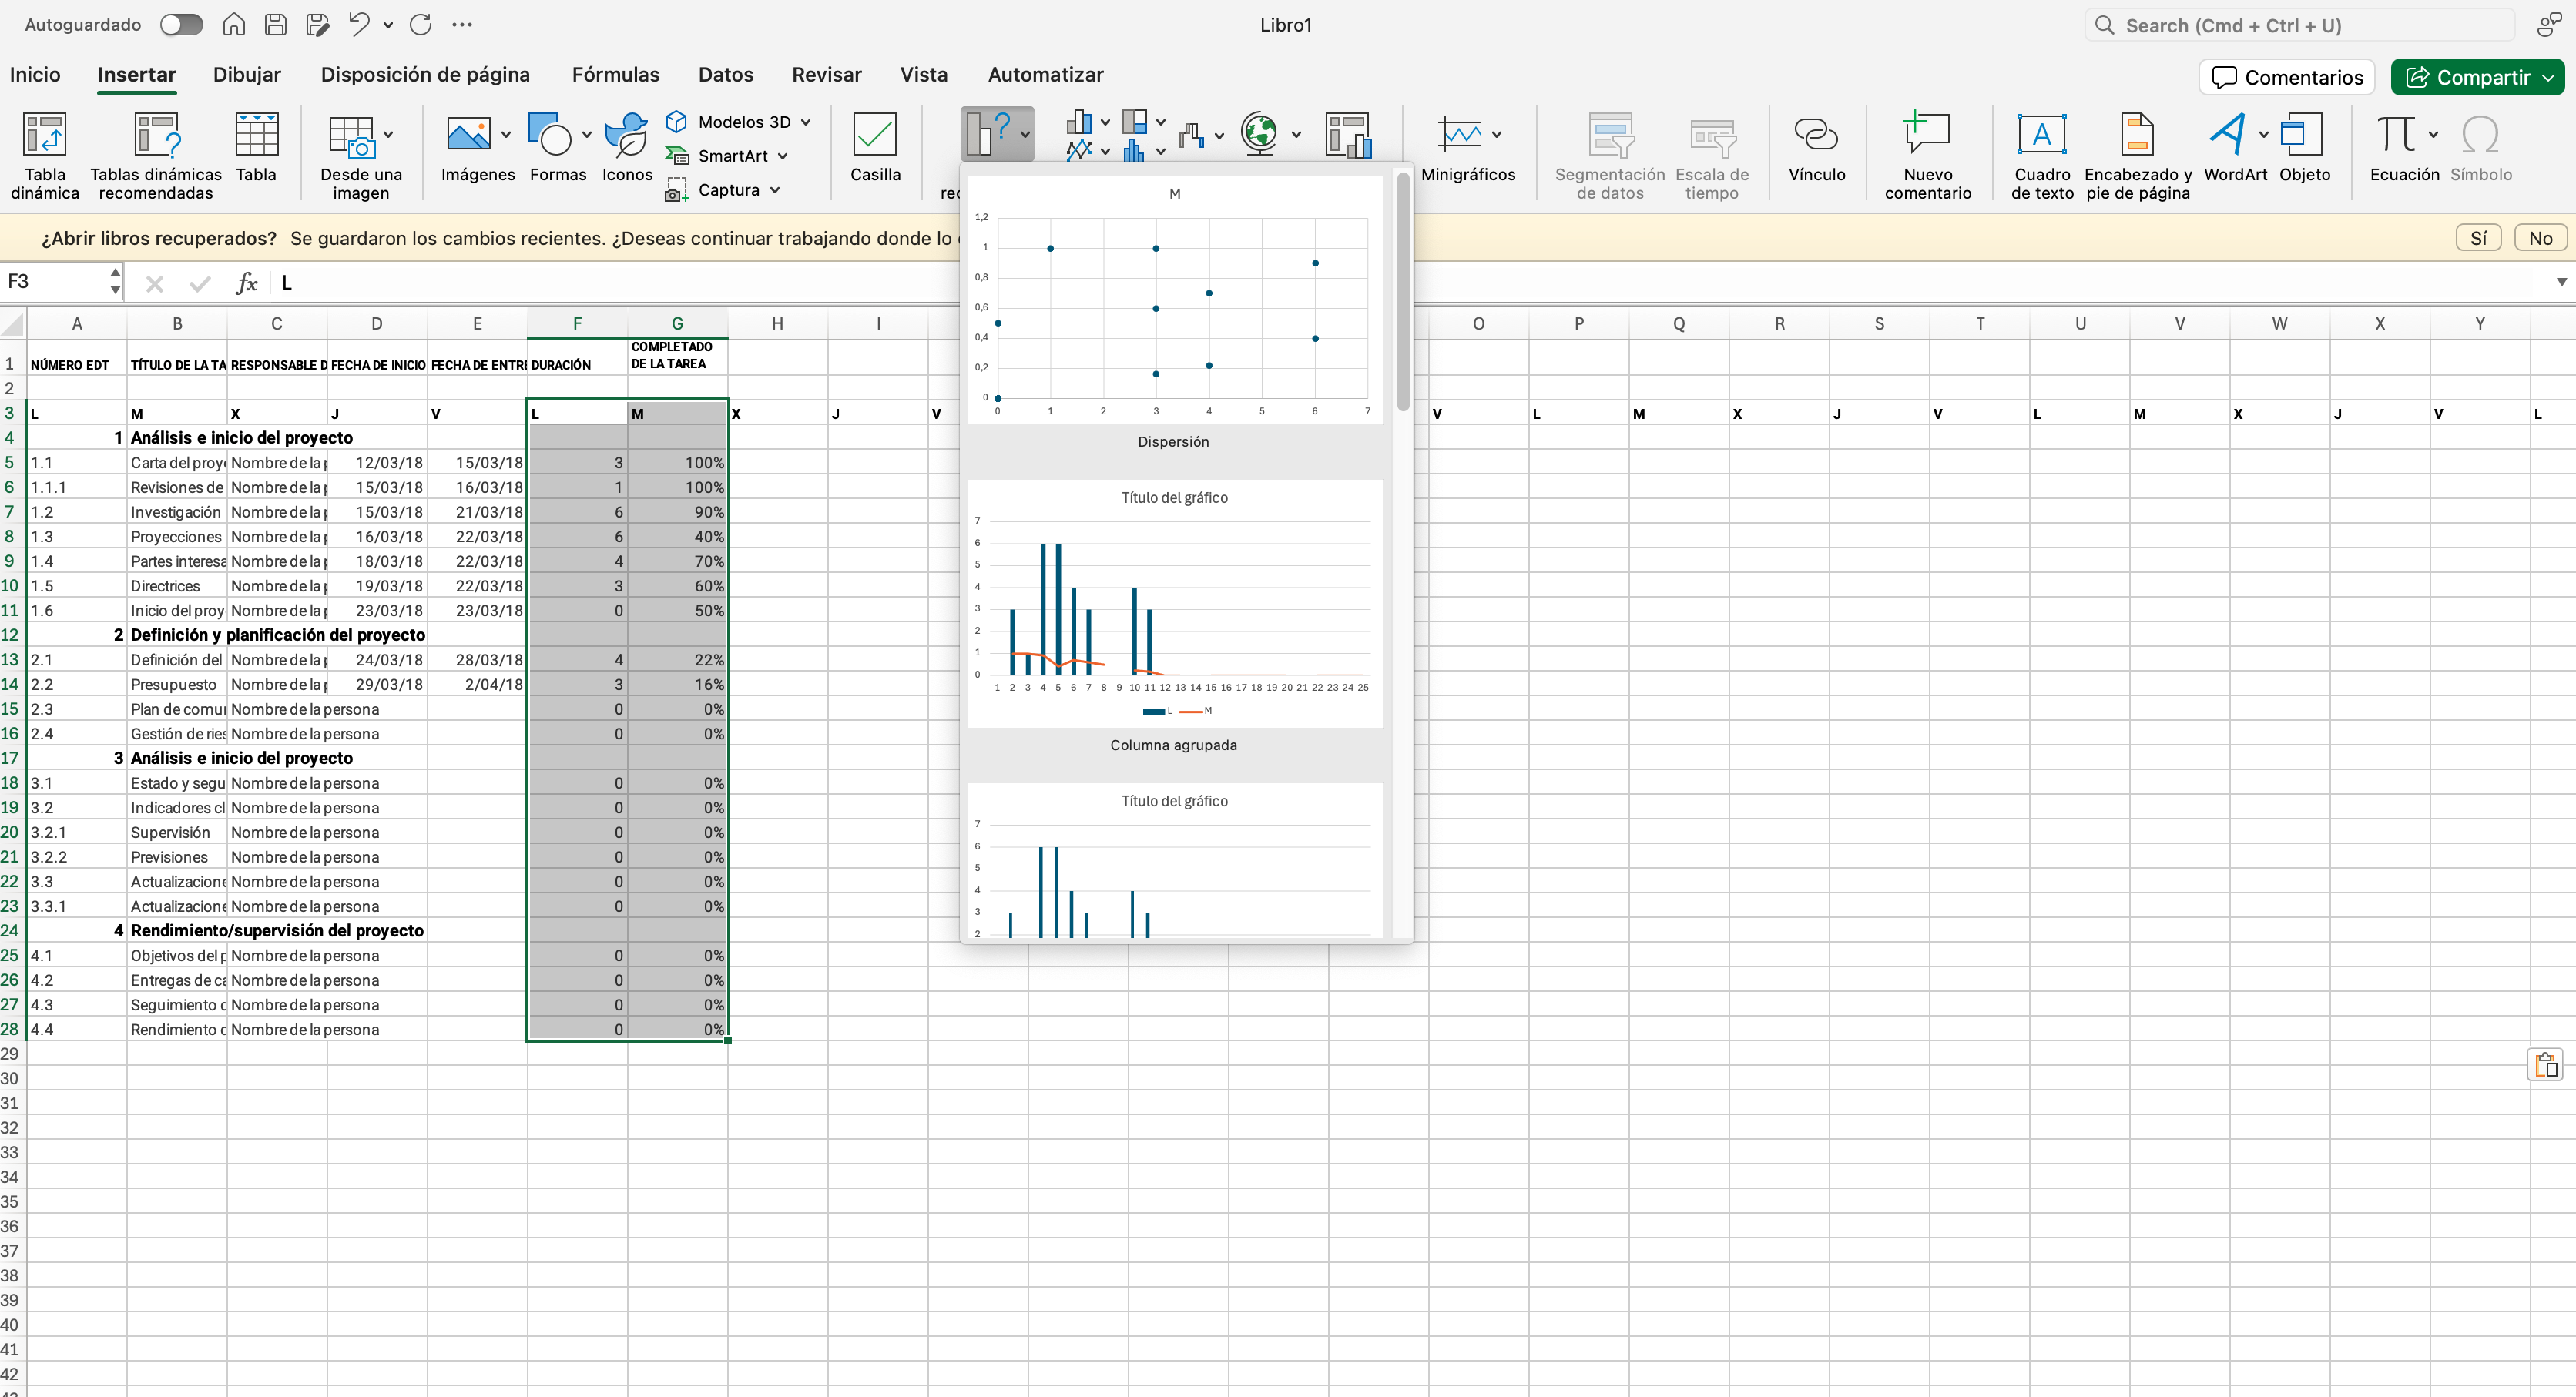Open the Iconos gallery
Image resolution: width=2576 pixels, height=1397 pixels.
tap(626, 136)
